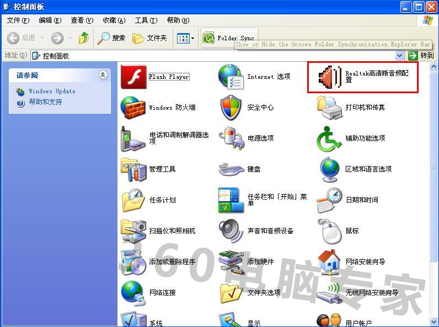The width and height of the screenshot is (439, 327).
Task: Collapse the 请参阅 side panel section
Action: (103, 75)
